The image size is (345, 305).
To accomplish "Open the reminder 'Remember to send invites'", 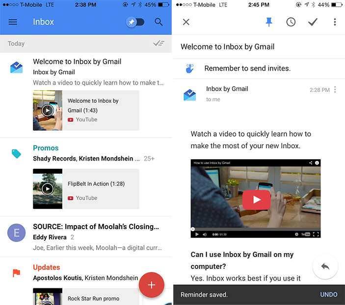I will tap(247, 69).
